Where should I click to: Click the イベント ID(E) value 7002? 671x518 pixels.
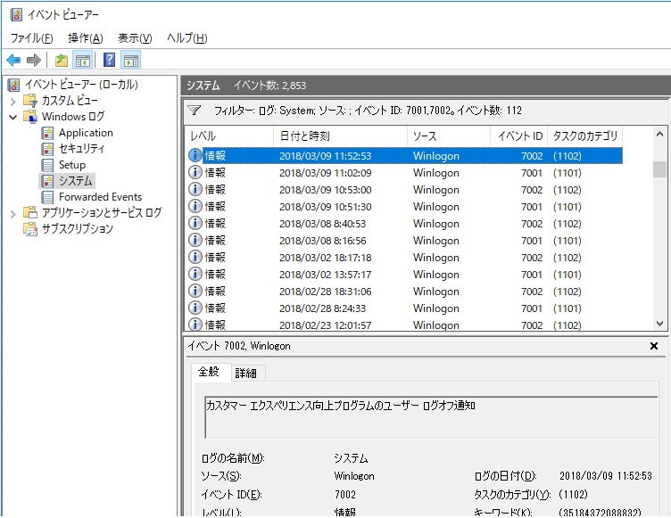tap(345, 495)
